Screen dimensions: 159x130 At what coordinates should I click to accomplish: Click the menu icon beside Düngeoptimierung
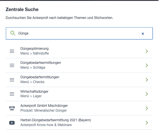click(x=12, y=51)
